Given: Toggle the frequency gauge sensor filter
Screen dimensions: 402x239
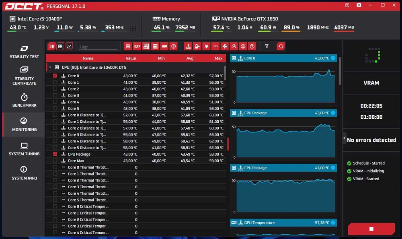Looking at the screenshot, I should [234, 46].
